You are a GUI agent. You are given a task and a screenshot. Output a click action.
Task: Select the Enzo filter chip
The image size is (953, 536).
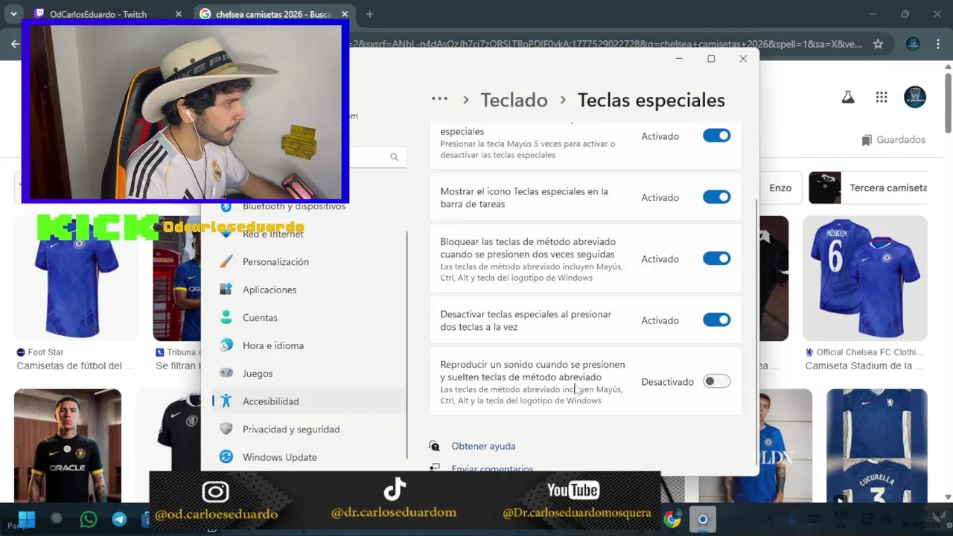(x=780, y=188)
